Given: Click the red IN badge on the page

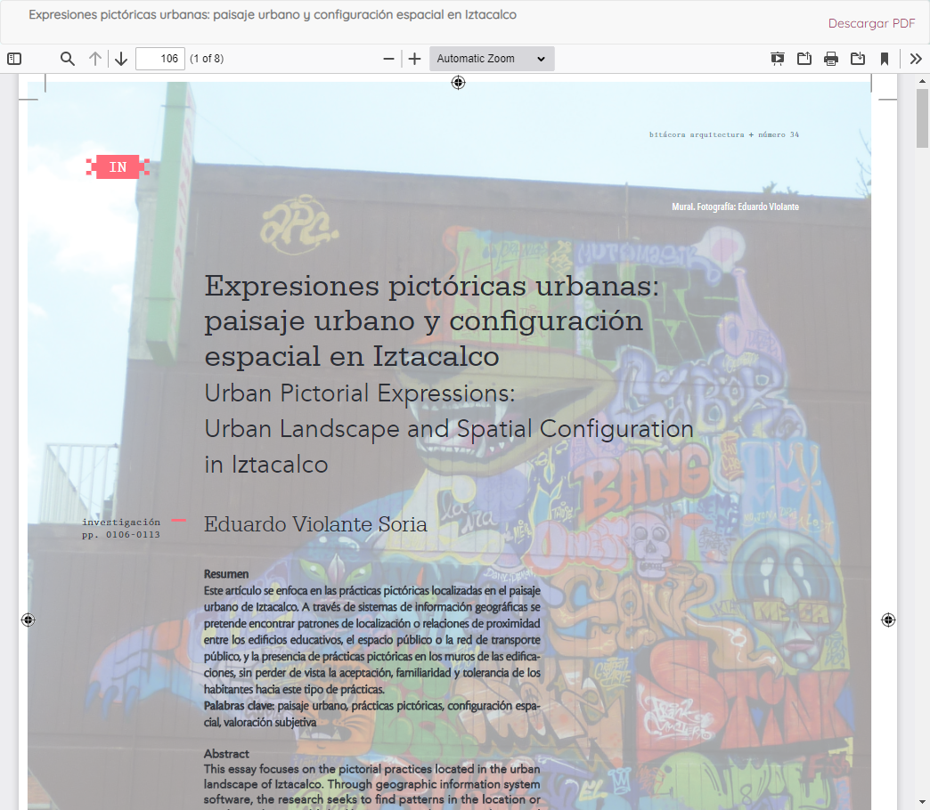Looking at the screenshot, I should pyautogui.click(x=118, y=167).
